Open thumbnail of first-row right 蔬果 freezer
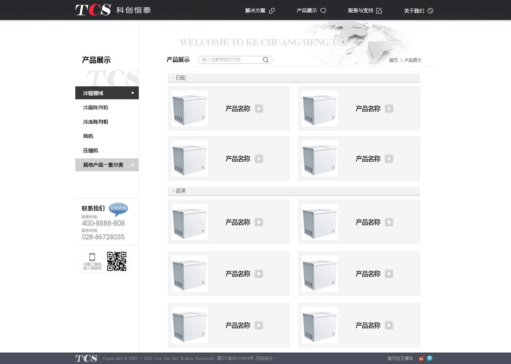Screen dimensions: 511x364 pos(320,222)
